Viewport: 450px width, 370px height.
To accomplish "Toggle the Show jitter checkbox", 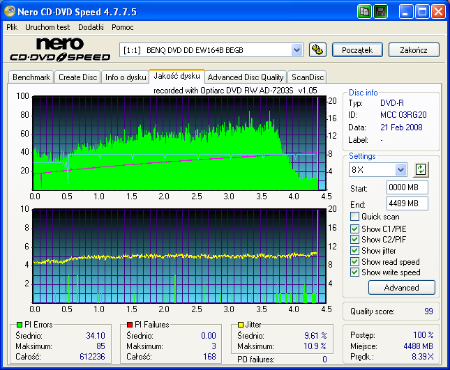I will (x=354, y=250).
